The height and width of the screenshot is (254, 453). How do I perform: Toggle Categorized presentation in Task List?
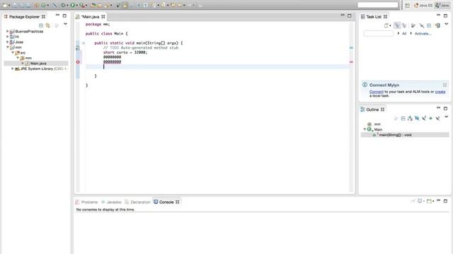397,25
